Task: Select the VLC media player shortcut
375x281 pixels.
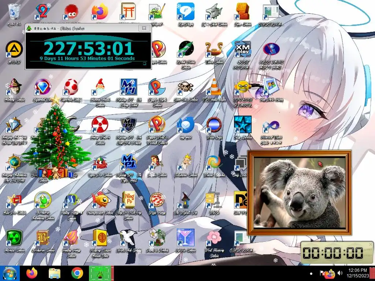Action: [x=214, y=87]
